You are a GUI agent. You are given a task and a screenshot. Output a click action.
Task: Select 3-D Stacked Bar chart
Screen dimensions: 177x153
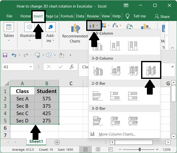click(115, 121)
